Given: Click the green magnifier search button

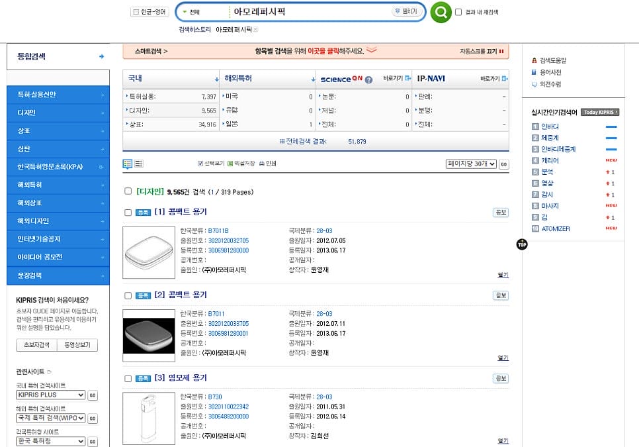Looking at the screenshot, I should point(441,12).
